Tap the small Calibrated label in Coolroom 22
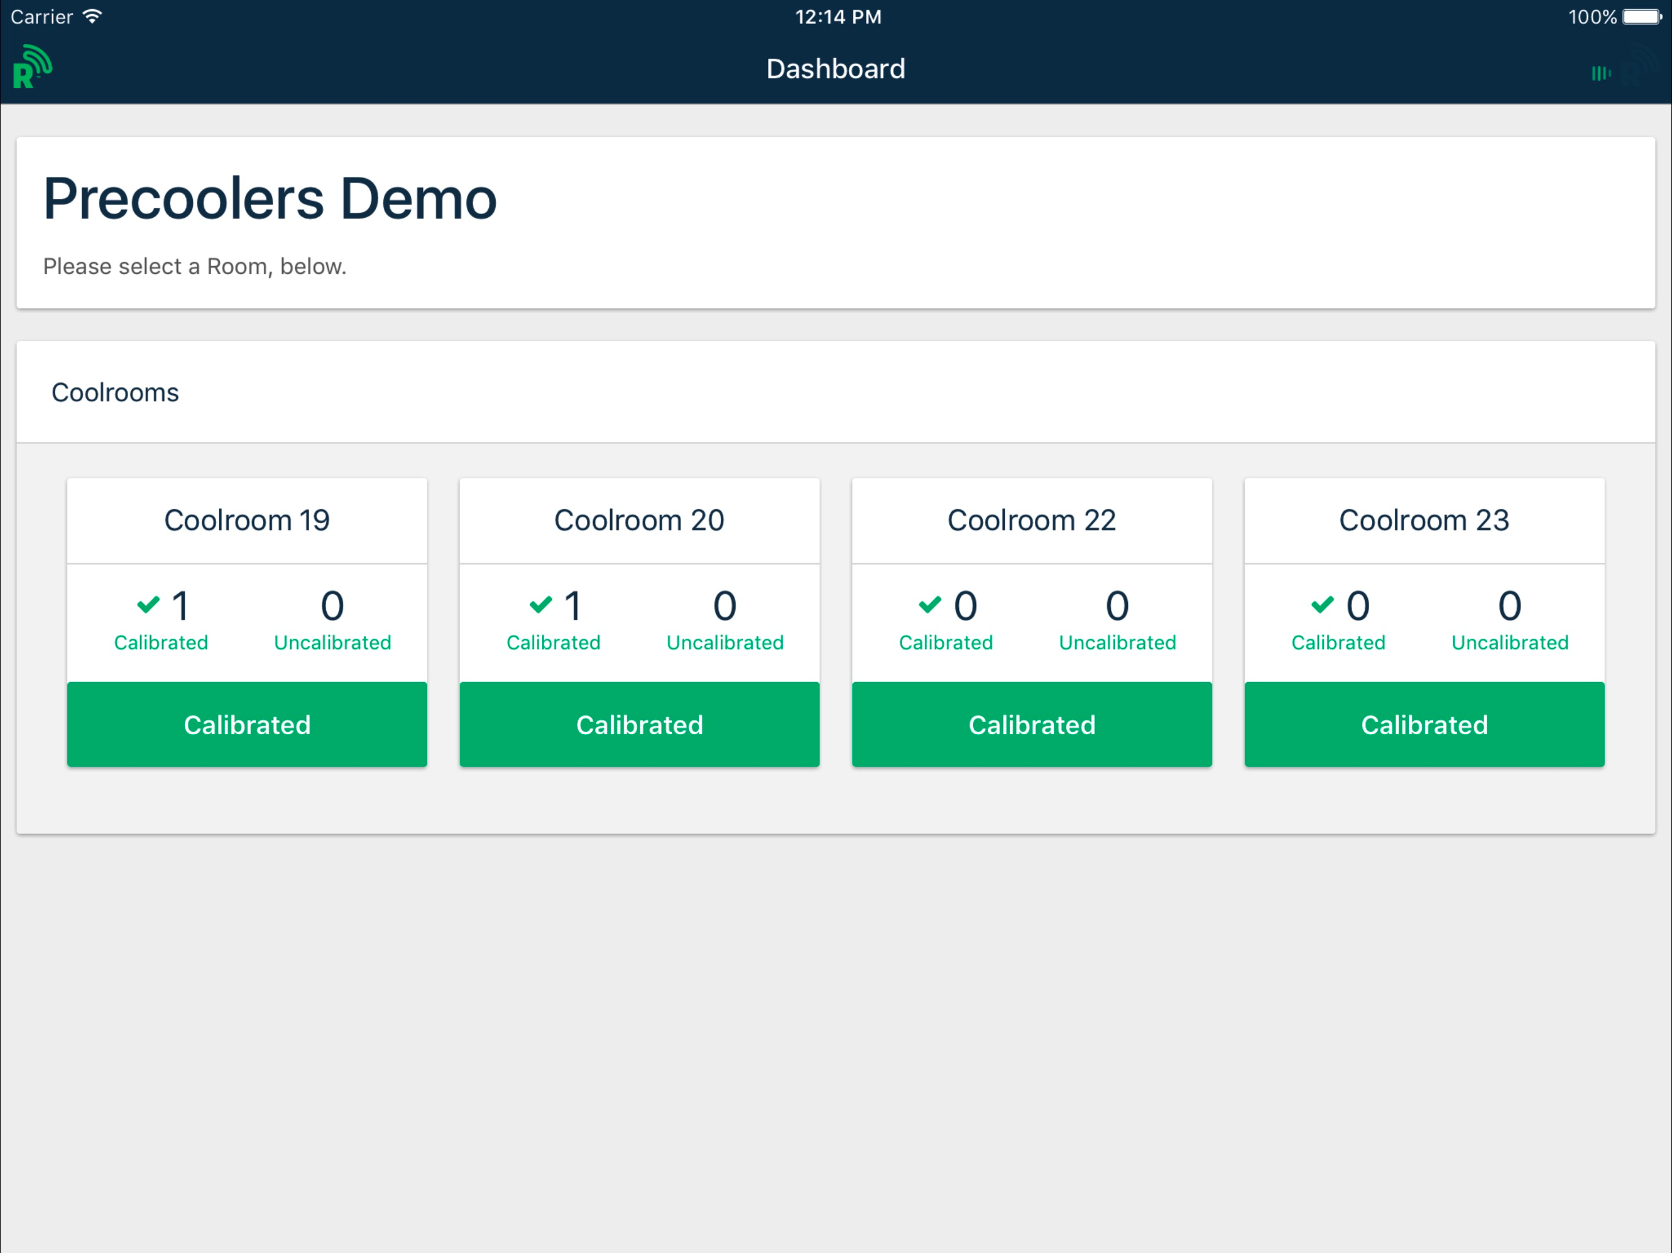The width and height of the screenshot is (1672, 1253). pyautogui.click(x=946, y=642)
